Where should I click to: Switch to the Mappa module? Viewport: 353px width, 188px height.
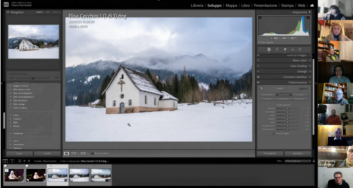(x=231, y=5)
